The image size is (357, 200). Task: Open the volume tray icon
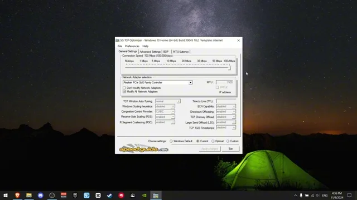pyautogui.click(x=318, y=195)
